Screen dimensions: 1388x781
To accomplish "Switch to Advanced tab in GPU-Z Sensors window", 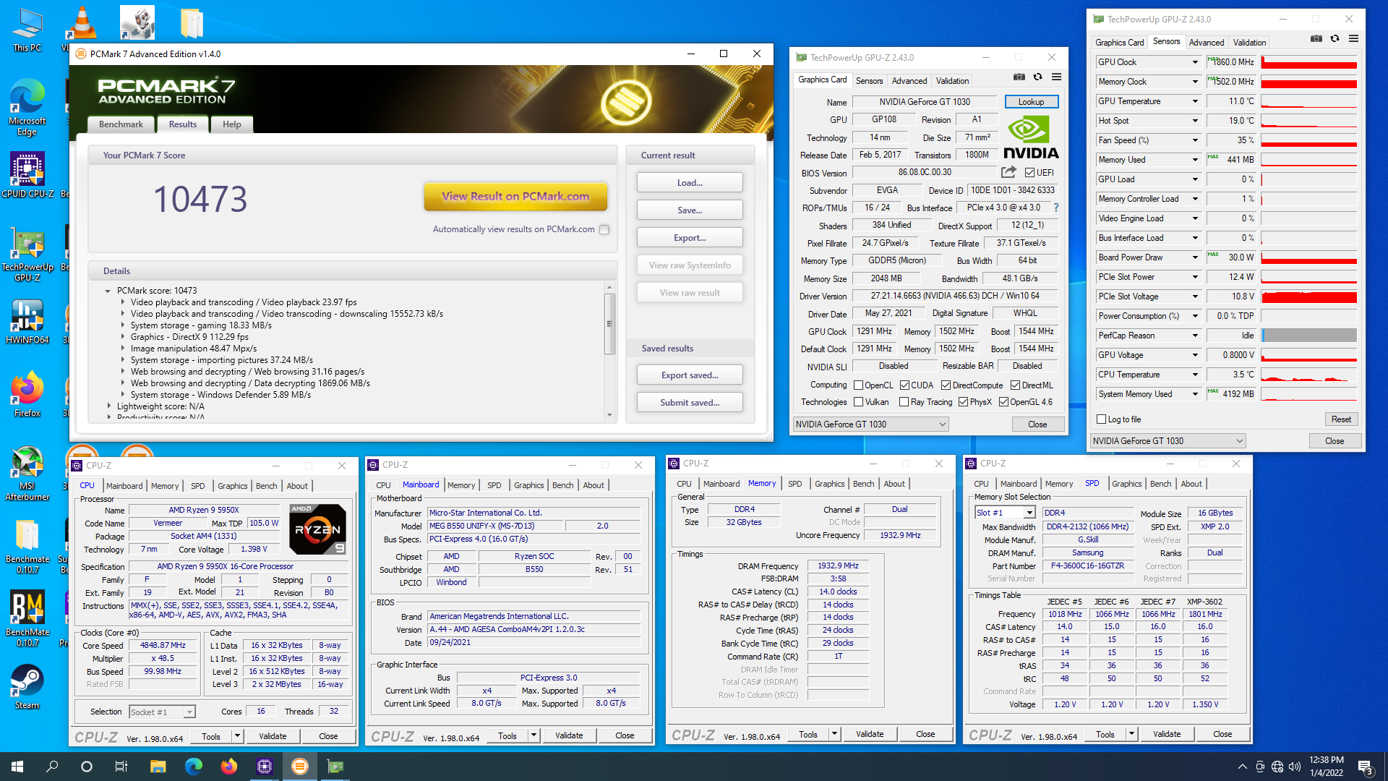I will click(x=1206, y=43).
